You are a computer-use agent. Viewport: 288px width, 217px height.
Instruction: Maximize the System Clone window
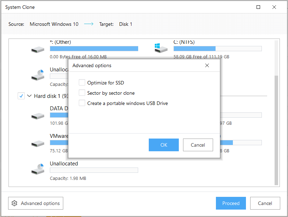click(258, 7)
